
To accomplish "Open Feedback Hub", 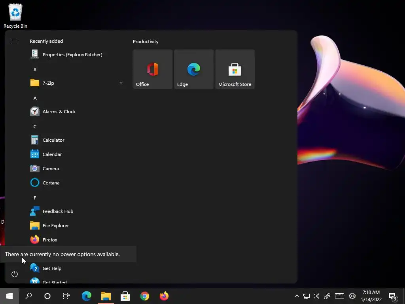I will [x=77, y=211].
